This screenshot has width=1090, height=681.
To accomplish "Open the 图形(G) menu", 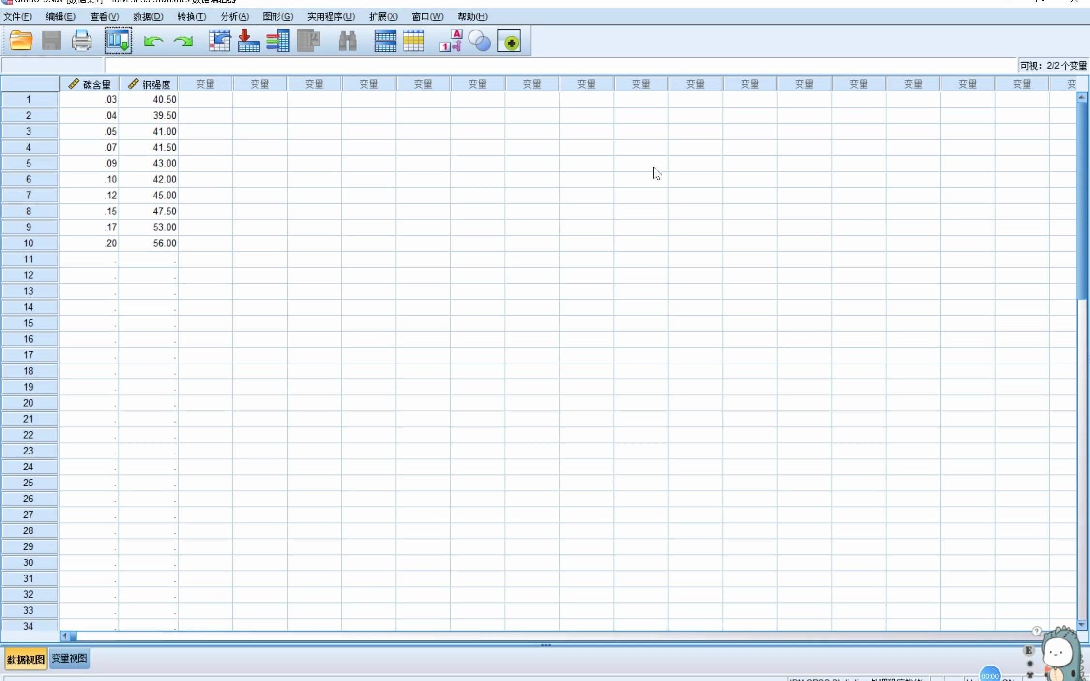I will click(x=277, y=16).
